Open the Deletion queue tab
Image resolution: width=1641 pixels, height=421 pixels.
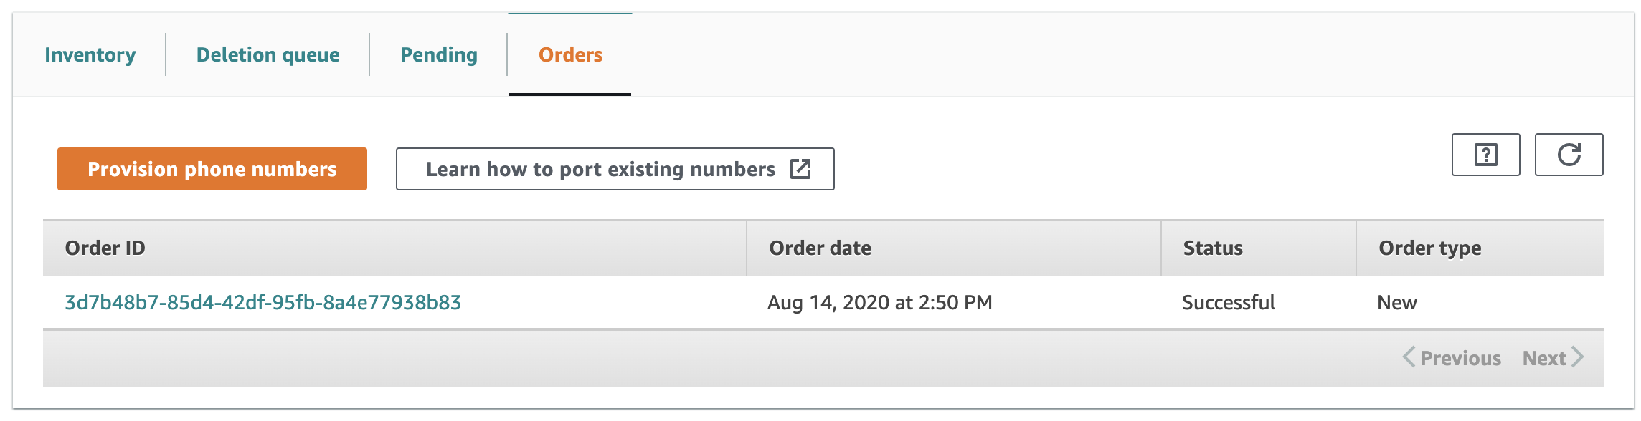point(268,55)
